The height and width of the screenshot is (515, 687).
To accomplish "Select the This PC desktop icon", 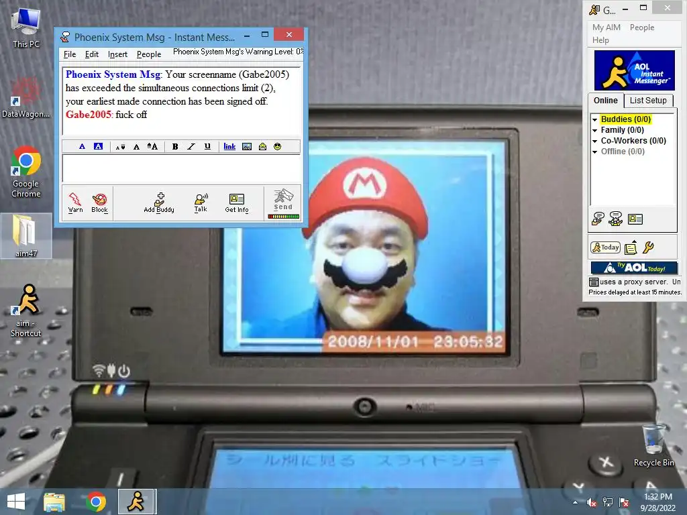I will (26, 28).
